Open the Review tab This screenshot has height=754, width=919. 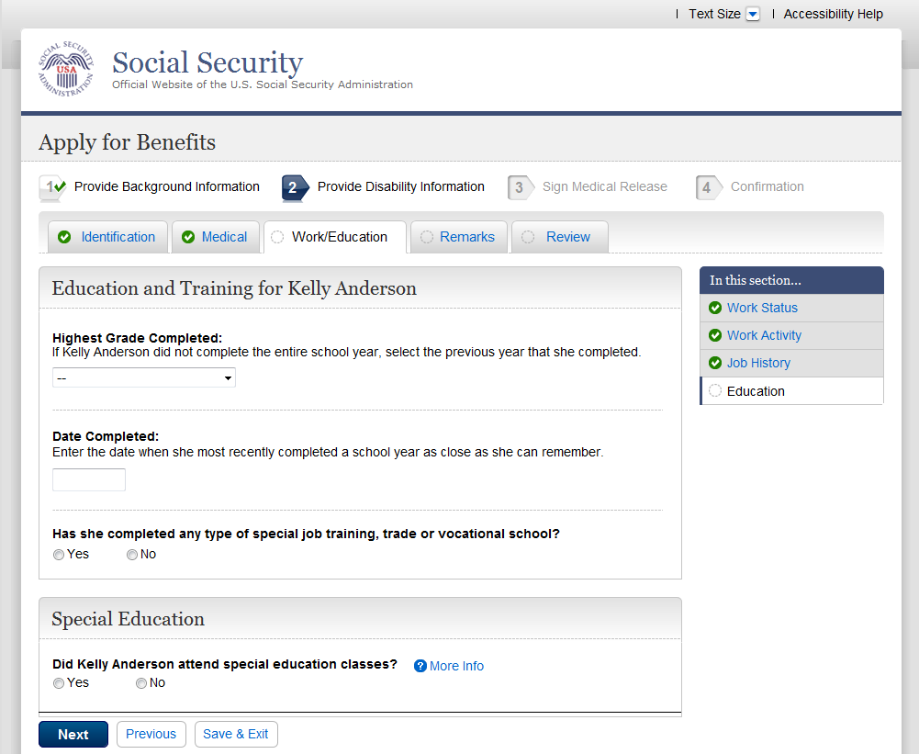click(x=567, y=237)
